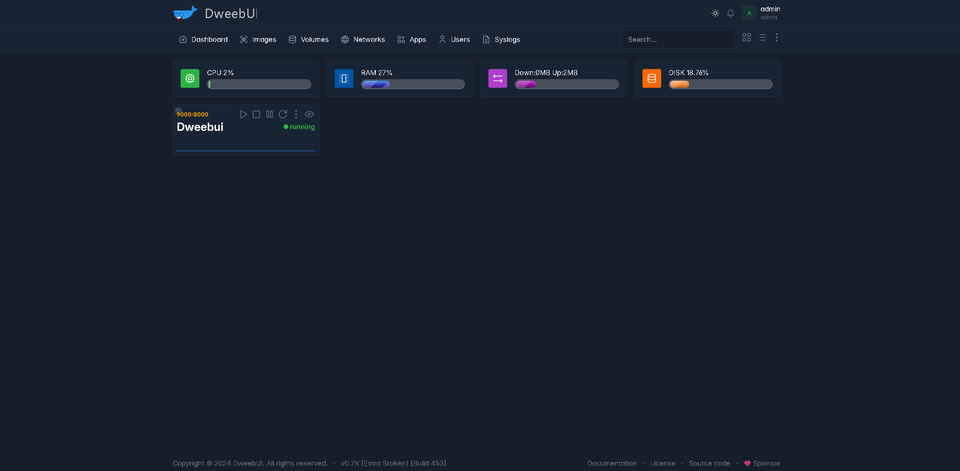Viewport: 960px width, 471px height.
Task: Restart the Dweebui container
Action: click(x=283, y=114)
